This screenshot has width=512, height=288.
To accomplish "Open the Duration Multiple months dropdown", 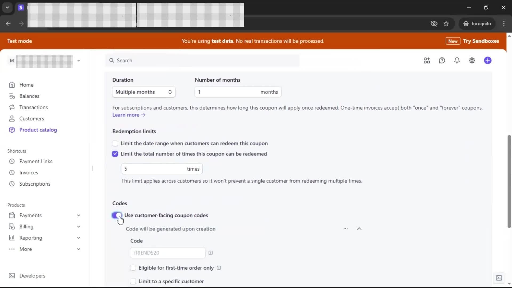I will point(143,92).
